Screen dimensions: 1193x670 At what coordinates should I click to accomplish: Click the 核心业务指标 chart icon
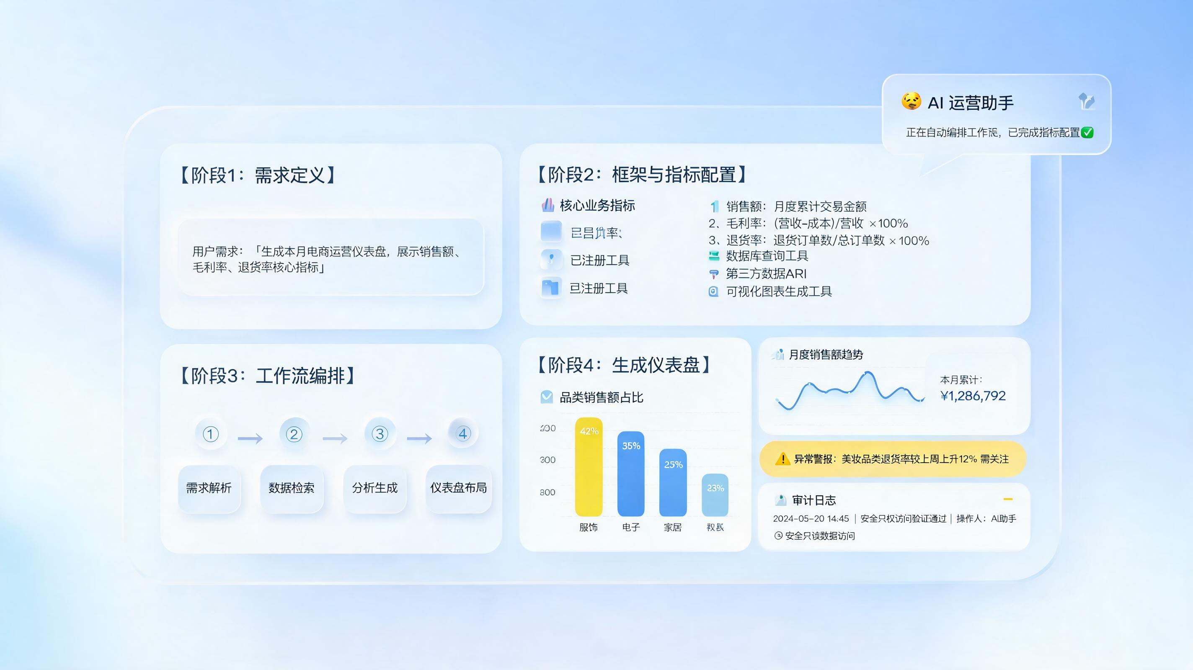[x=548, y=205]
